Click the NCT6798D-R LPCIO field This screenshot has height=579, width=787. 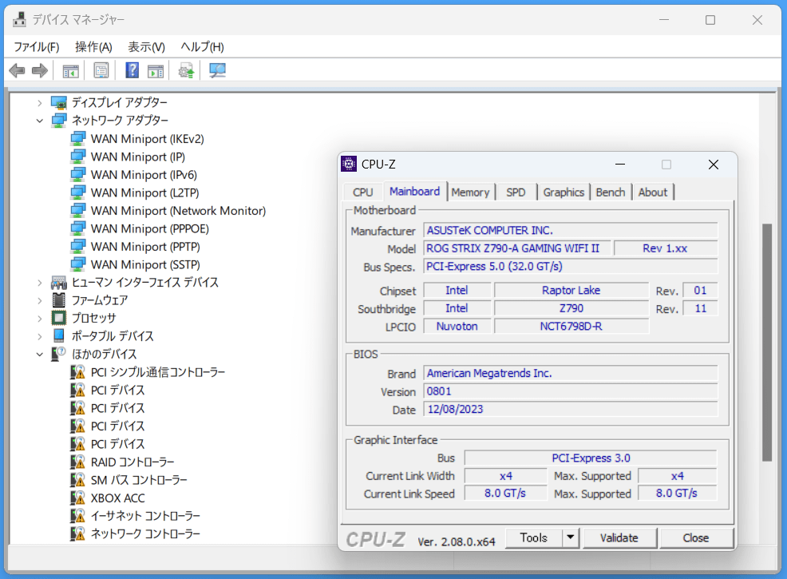[x=571, y=327]
